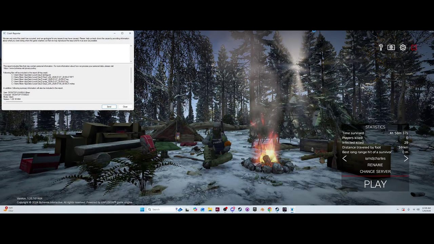Click the volume speaker tray icon
The width and height of the screenshot is (434, 244).
tap(418, 209)
